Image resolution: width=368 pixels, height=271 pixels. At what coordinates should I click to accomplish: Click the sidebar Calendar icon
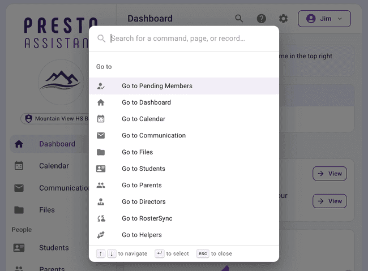19,166
